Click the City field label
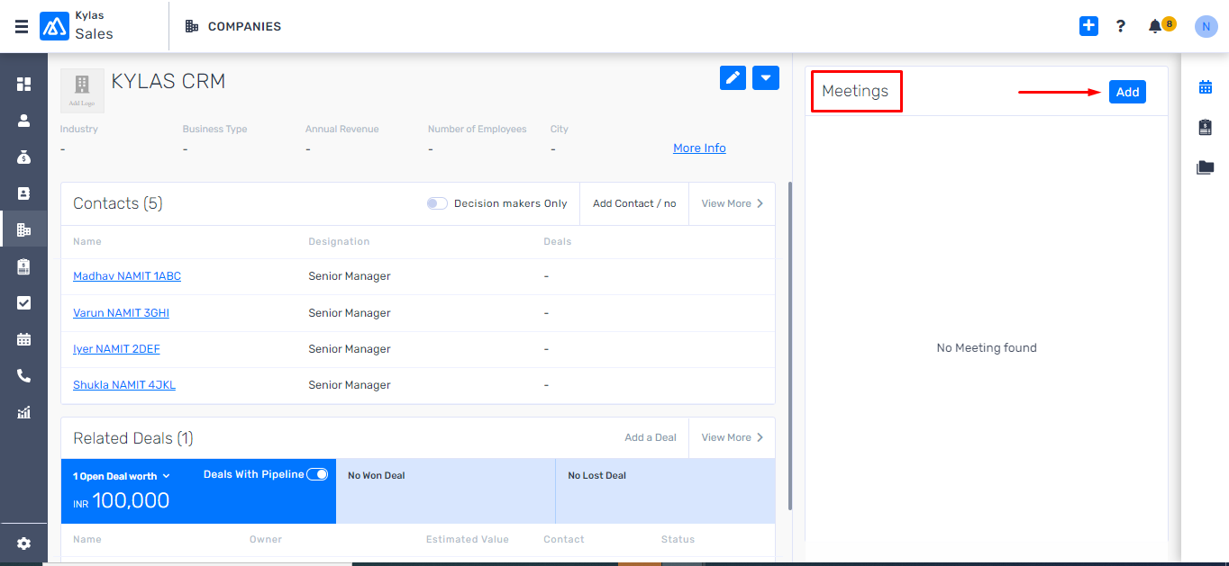Viewport: 1229px width, 566px height. [560, 130]
